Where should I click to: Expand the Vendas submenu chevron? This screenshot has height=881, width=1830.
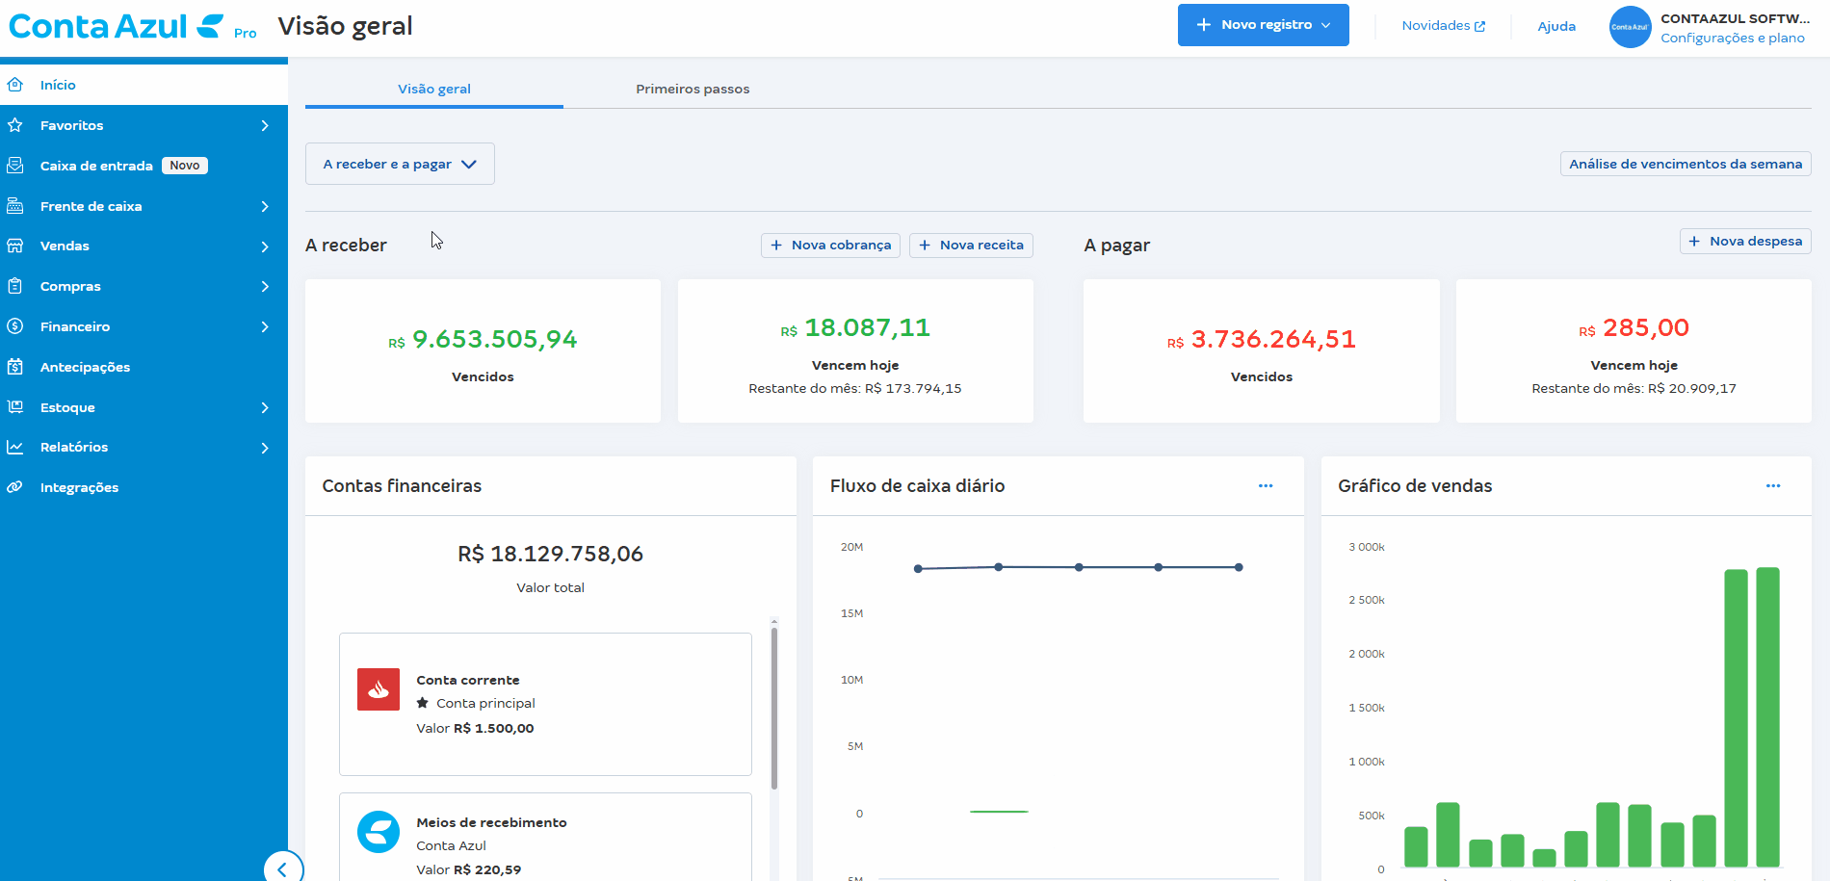(x=265, y=246)
